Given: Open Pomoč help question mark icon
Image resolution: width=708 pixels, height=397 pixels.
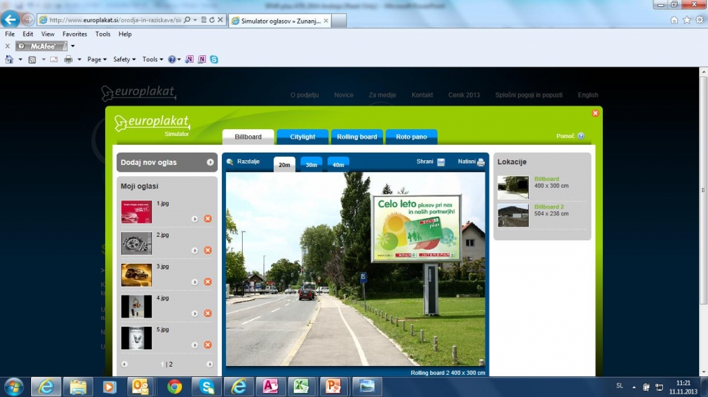Looking at the screenshot, I should (x=581, y=137).
